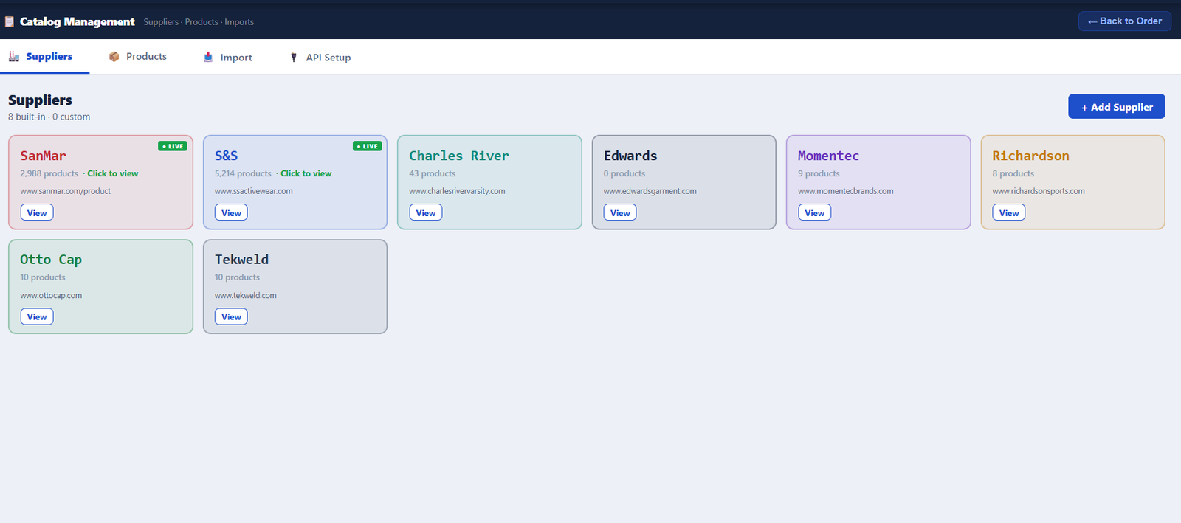1181x523 pixels.
Task: Click the Catalog Management title
Action: [77, 21]
